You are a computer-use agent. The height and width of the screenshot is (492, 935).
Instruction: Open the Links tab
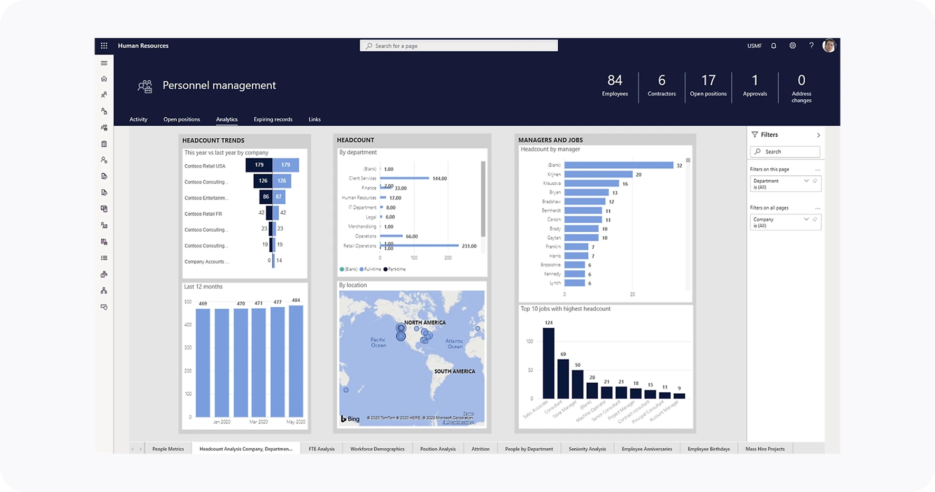pos(314,119)
